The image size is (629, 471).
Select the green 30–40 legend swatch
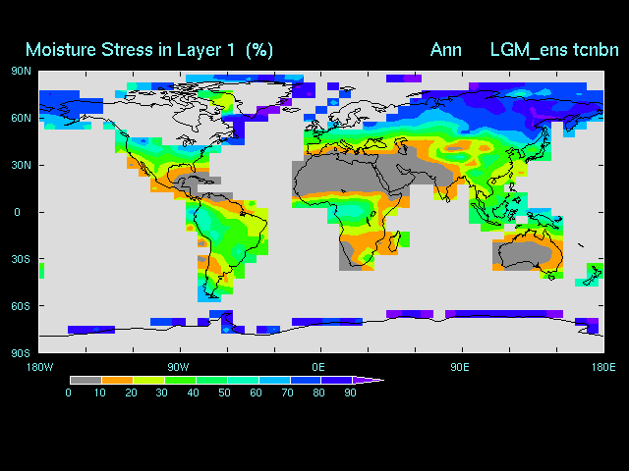pyautogui.click(x=180, y=380)
